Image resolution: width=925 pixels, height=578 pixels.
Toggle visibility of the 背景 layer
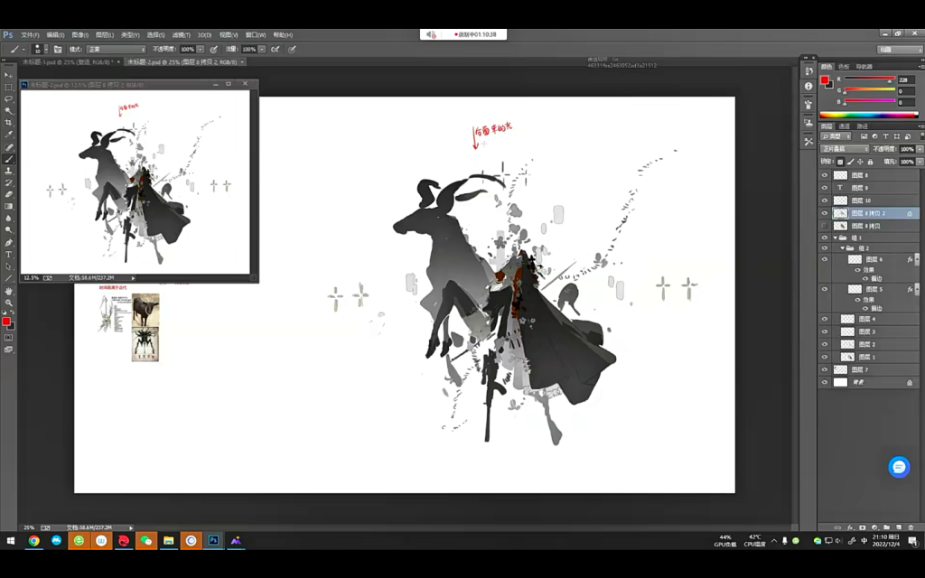pos(824,383)
